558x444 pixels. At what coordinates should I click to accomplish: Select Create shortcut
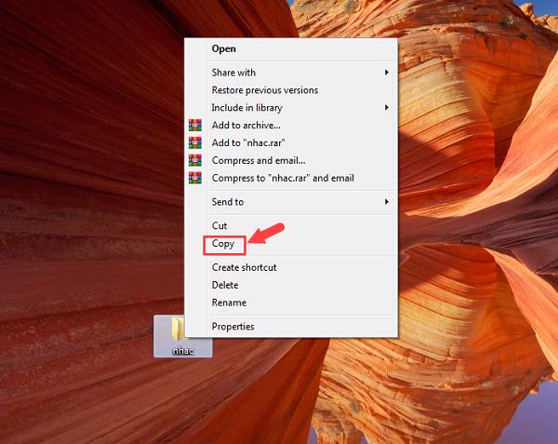pyautogui.click(x=244, y=268)
